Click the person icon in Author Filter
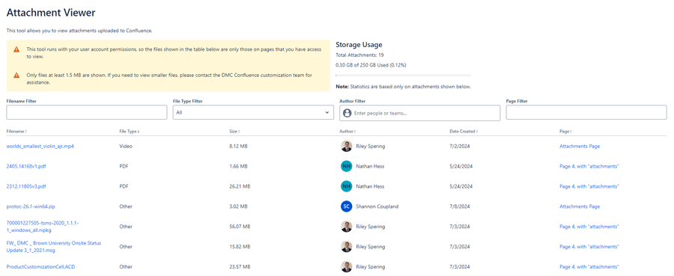This screenshot has height=276, width=674. [347, 114]
